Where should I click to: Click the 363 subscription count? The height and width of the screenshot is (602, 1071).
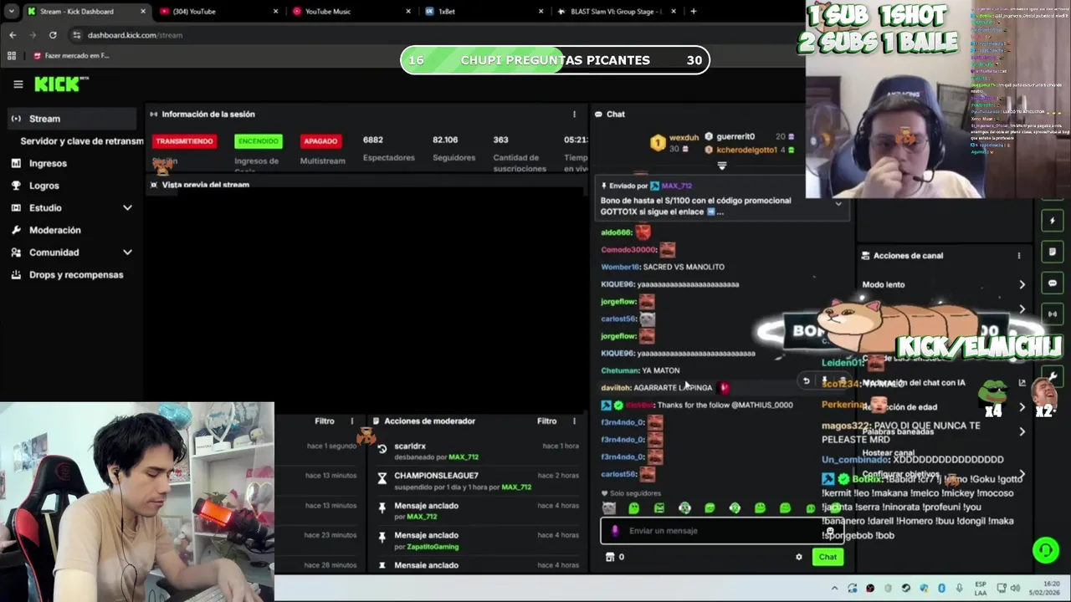click(x=500, y=140)
